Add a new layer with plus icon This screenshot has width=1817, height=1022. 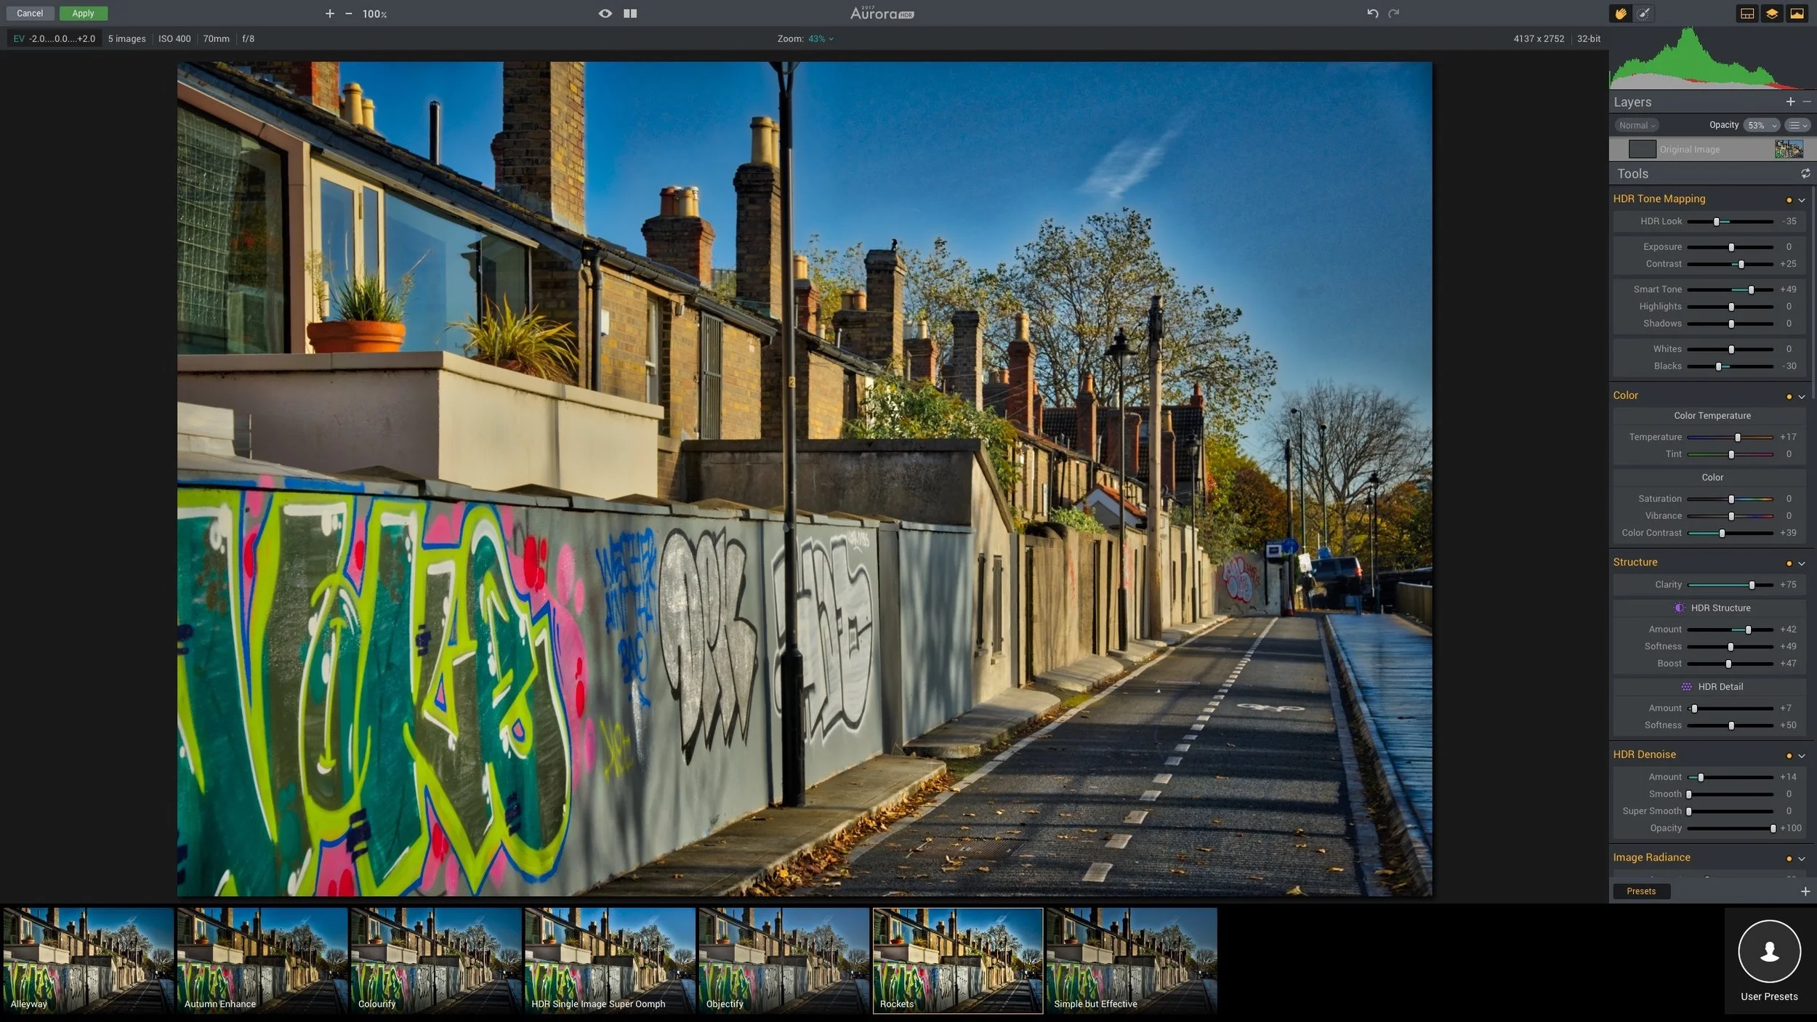1790,102
